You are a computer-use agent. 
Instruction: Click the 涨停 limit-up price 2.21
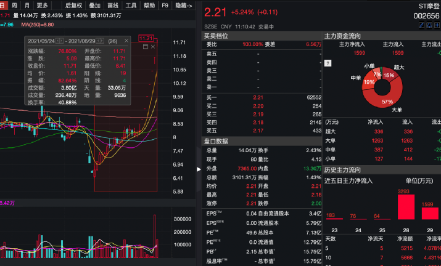pos(251,203)
